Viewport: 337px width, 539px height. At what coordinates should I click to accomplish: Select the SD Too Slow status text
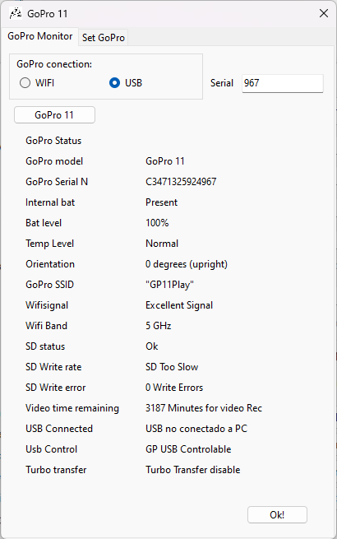tap(172, 367)
